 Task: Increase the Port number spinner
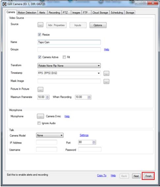[94, 141]
